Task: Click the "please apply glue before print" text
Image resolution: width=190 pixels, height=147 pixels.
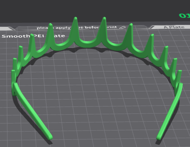Action: click(77, 28)
